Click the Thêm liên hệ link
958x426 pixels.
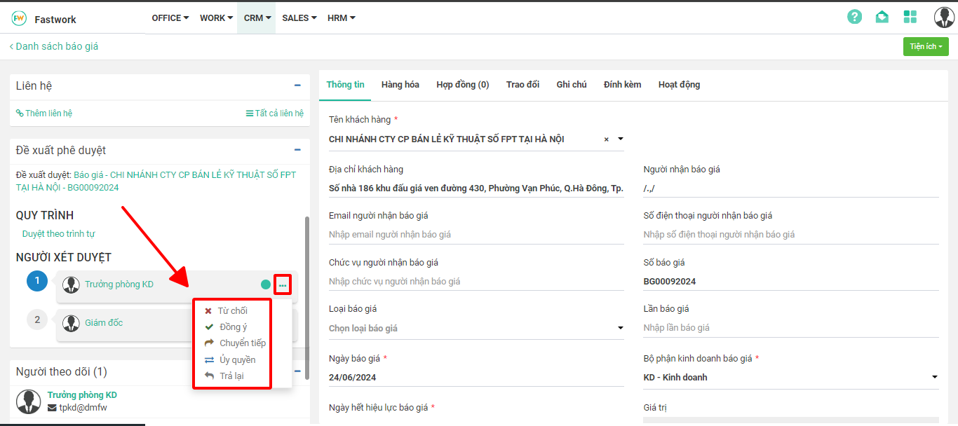[x=45, y=114]
